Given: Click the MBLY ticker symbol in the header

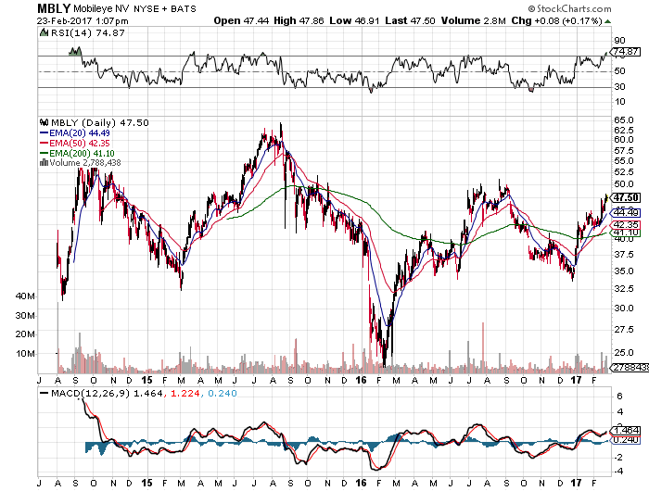Looking at the screenshot, I should point(54,8).
